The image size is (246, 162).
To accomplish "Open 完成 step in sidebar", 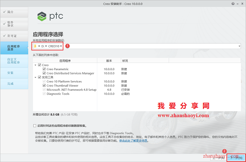I will (14, 84).
